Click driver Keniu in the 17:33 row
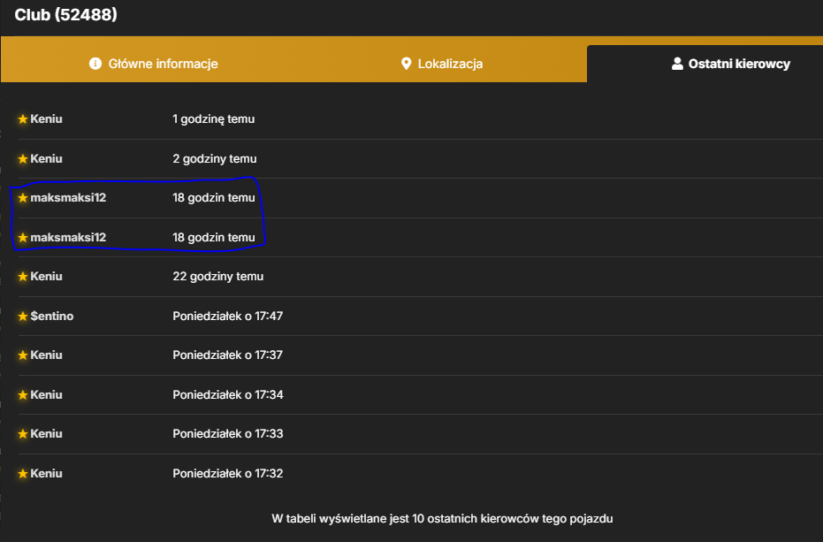 46,433
